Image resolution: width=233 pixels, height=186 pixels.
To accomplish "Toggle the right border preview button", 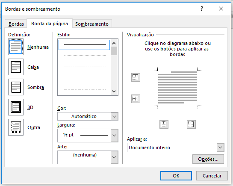I will click(x=191, y=124).
